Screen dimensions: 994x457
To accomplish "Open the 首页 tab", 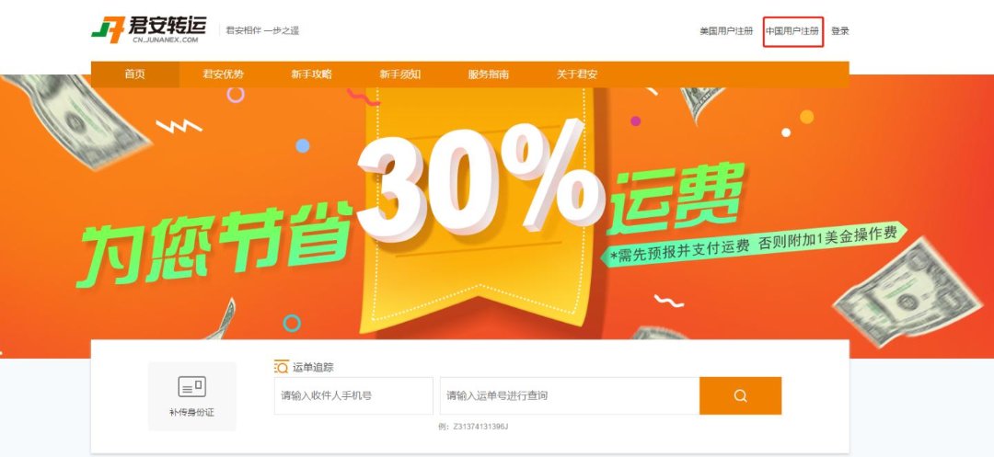I will (x=135, y=74).
